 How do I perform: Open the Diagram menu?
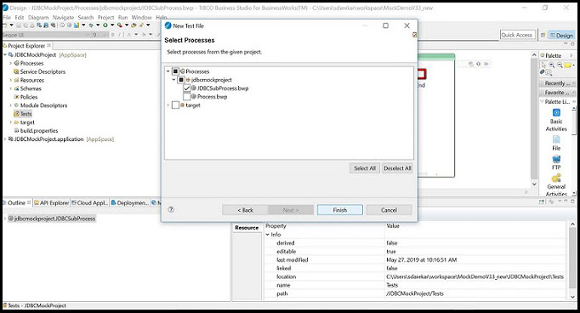pyautogui.click(x=38, y=17)
